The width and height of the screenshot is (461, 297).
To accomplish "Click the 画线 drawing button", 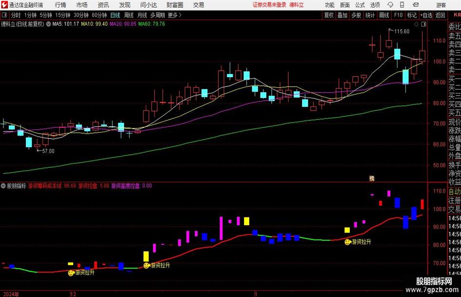I will tap(384, 15).
